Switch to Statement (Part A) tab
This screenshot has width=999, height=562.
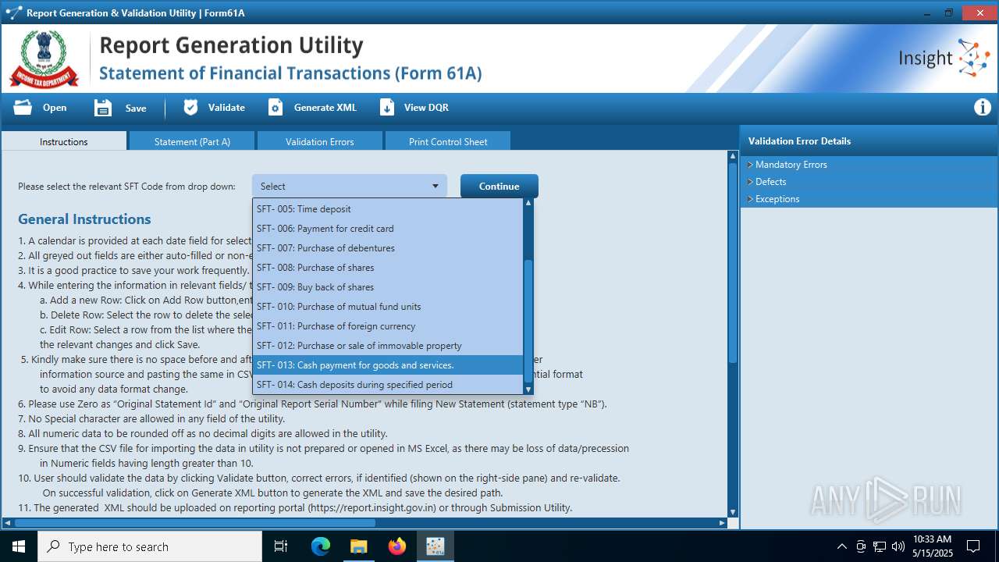point(192,141)
